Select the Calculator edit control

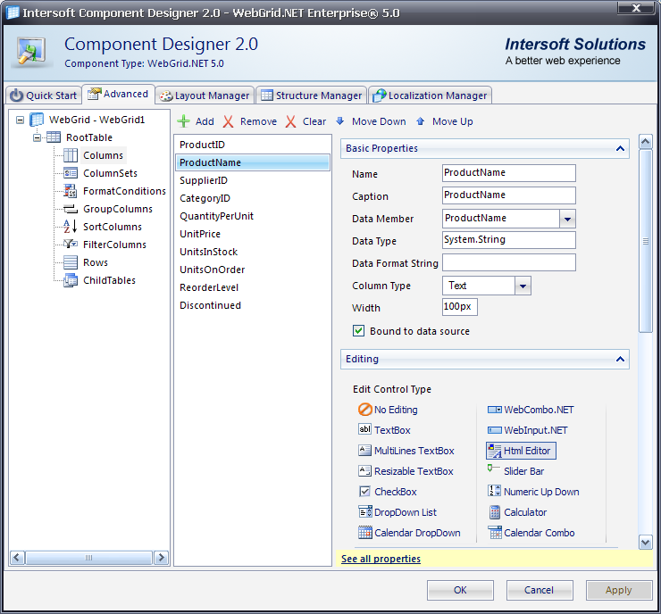(517, 512)
